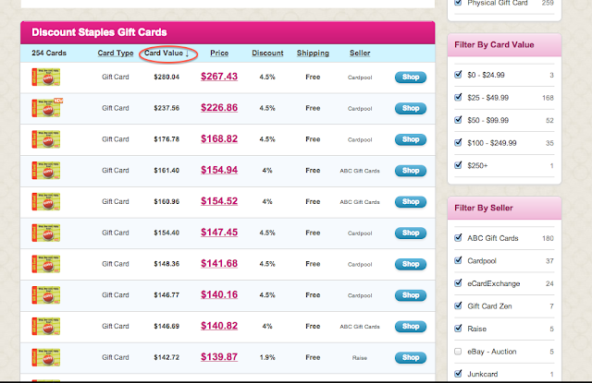Open the $280.04 gift card thumbnail

[x=46, y=77]
